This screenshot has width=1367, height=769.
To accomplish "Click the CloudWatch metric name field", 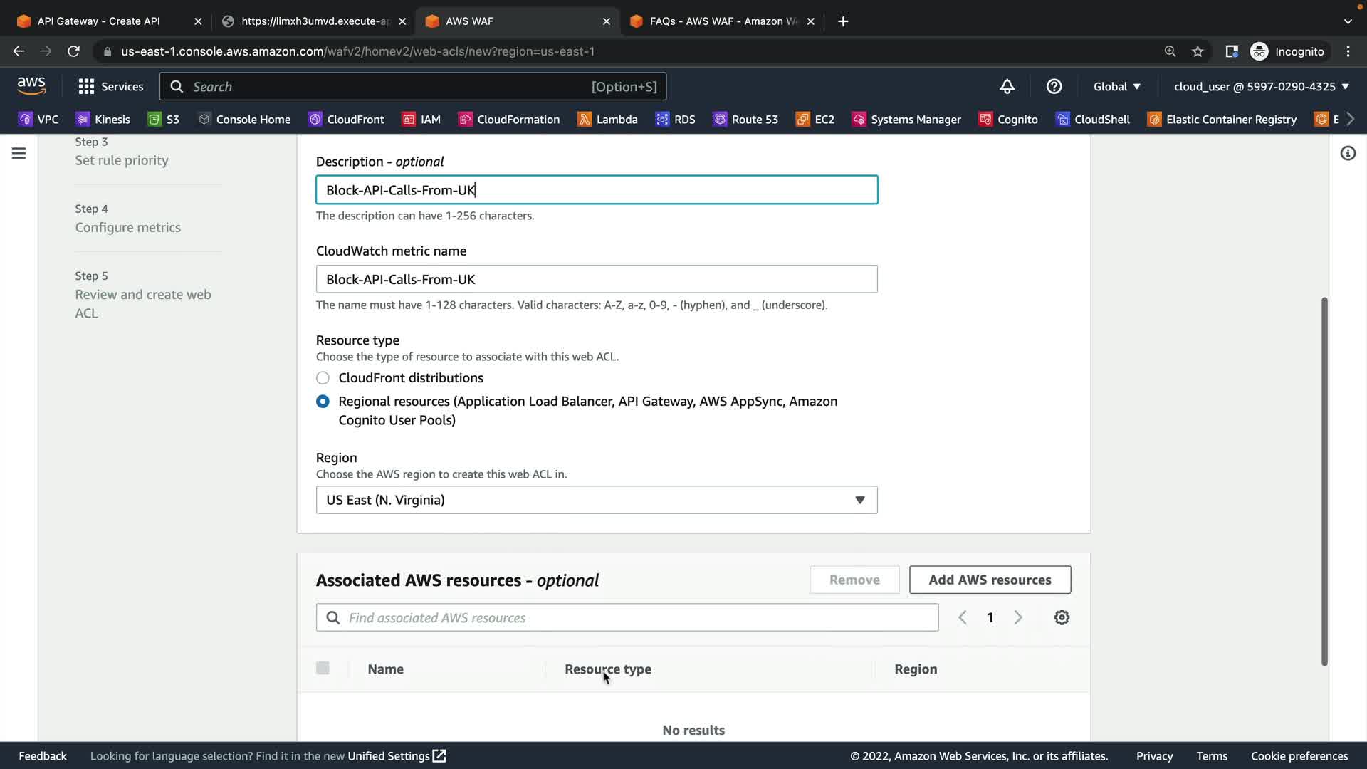I will [596, 279].
